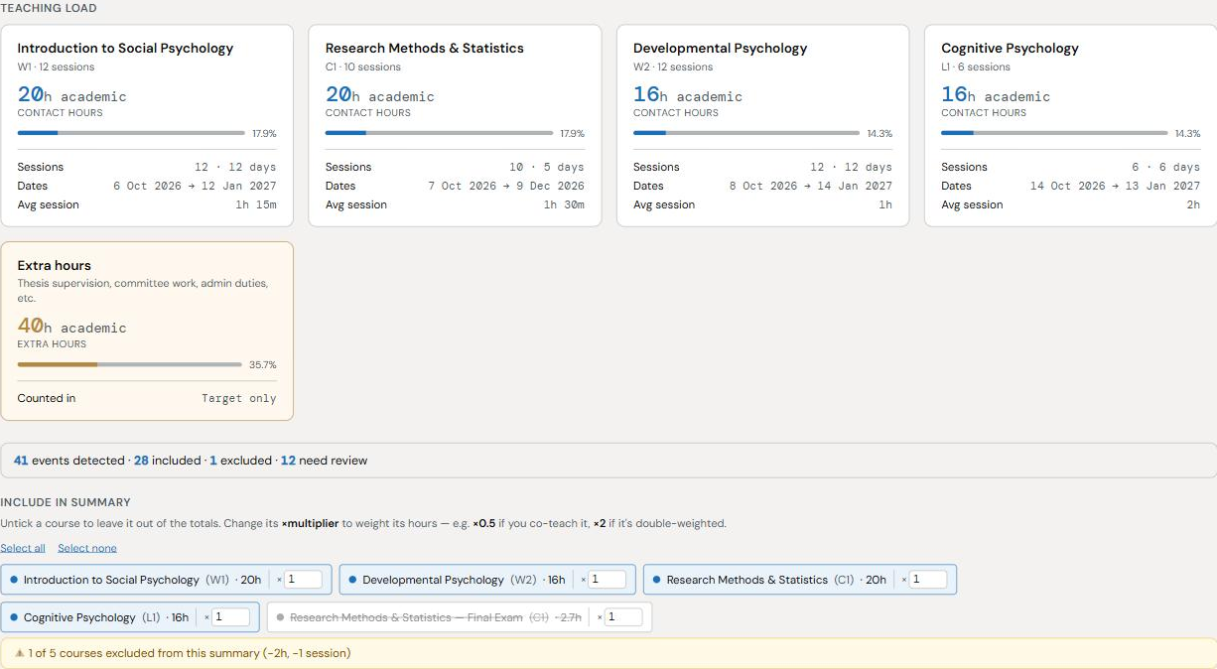This screenshot has width=1217, height=669.
Task: Click the Select none link
Action: (x=87, y=548)
